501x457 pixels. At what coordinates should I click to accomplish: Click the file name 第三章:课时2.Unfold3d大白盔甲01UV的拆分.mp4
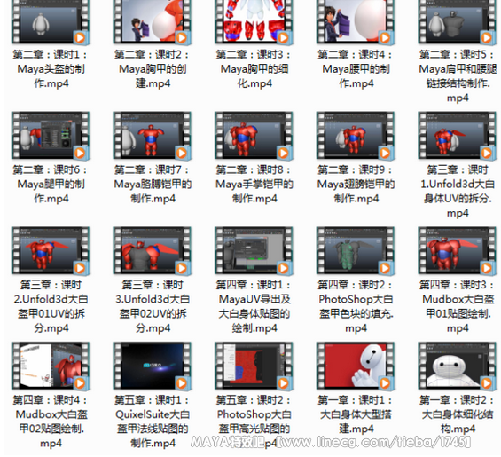point(51,306)
